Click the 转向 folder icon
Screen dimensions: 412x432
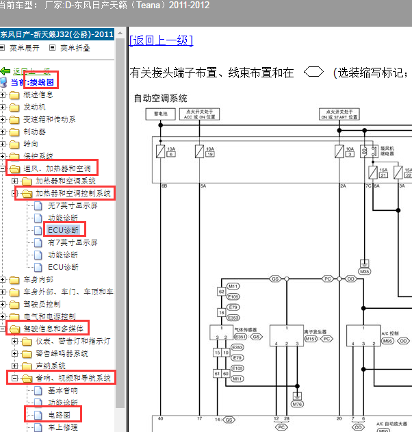pyautogui.click(x=14, y=144)
